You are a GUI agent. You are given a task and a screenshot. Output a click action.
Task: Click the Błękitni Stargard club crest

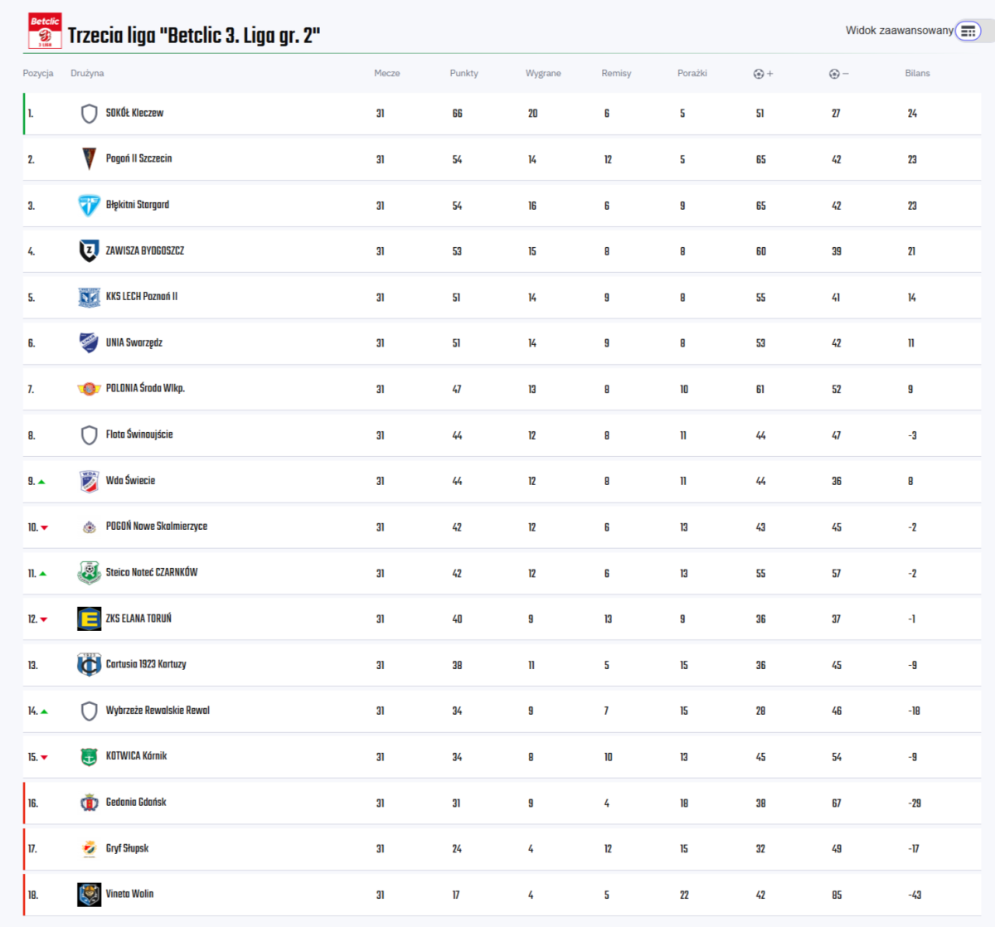pyautogui.click(x=89, y=205)
